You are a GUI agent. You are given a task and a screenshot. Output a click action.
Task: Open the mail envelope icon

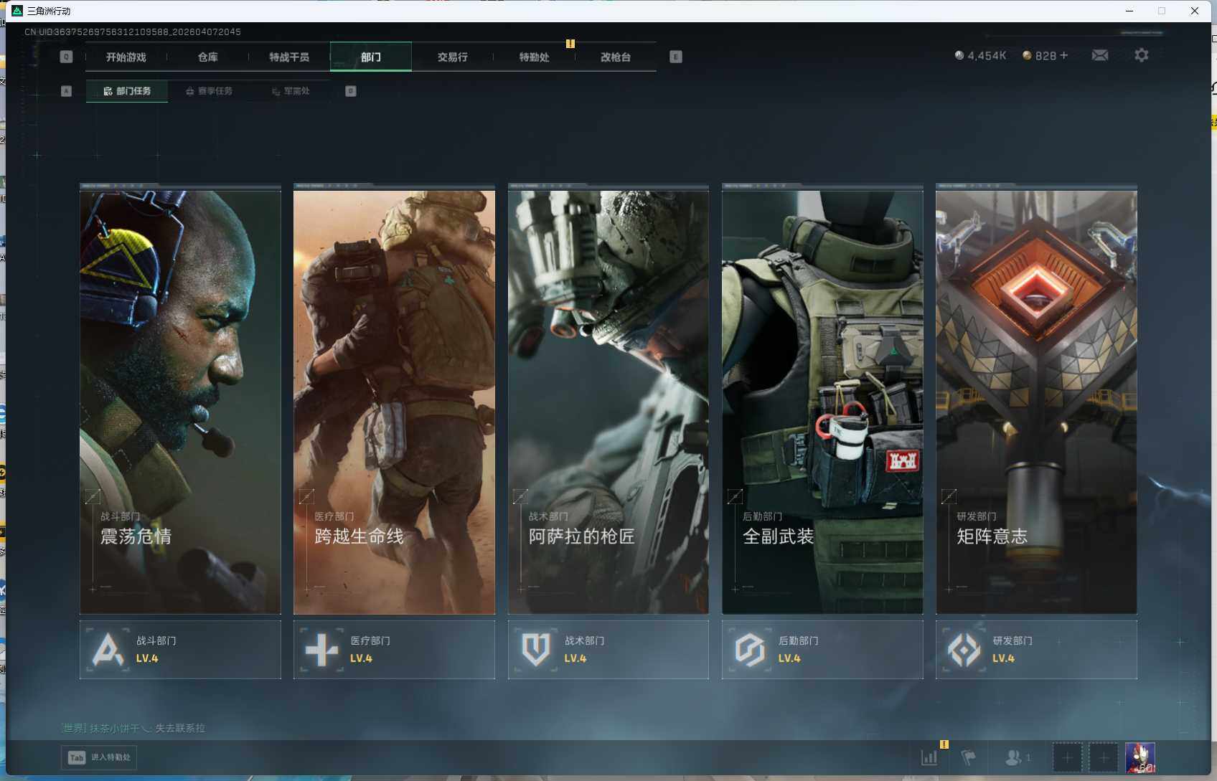pos(1099,55)
